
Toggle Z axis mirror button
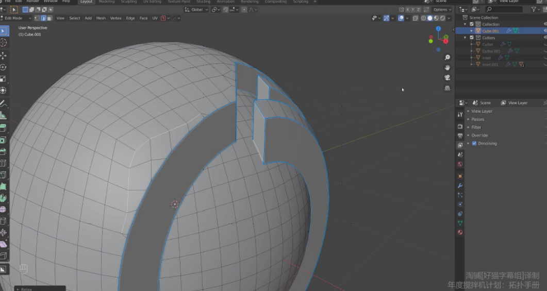pos(419,10)
